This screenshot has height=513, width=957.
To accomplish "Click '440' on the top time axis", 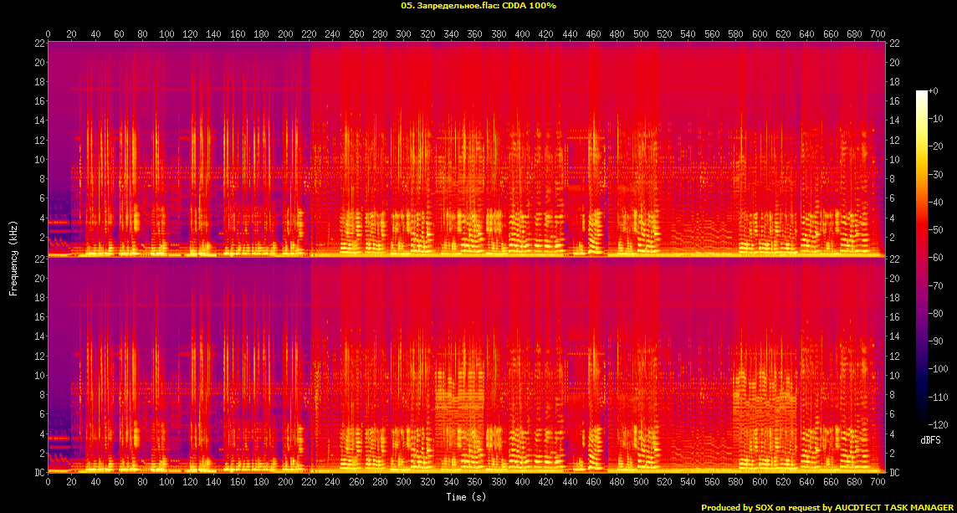I will coord(570,34).
